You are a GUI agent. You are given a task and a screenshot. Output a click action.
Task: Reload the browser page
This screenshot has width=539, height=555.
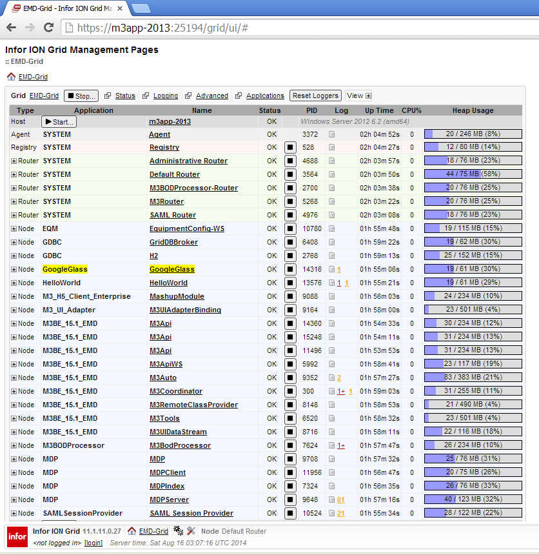[x=48, y=28]
